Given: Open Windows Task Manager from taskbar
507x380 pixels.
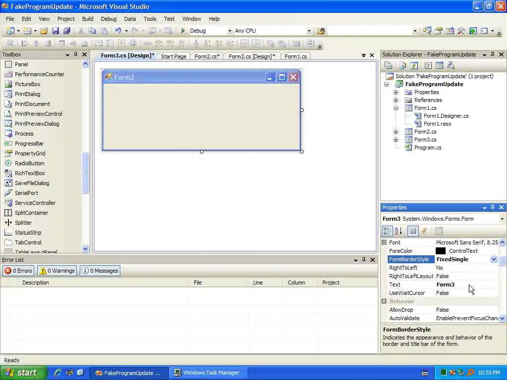Looking at the screenshot, I should click(208, 373).
